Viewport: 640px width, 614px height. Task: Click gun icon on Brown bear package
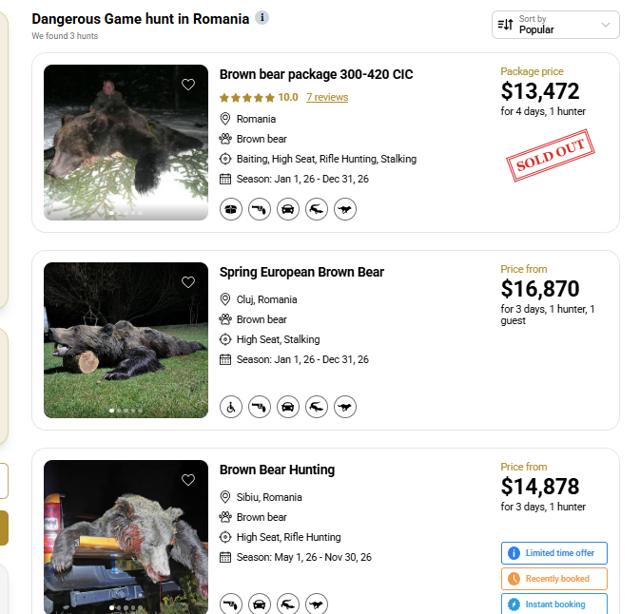click(x=259, y=208)
